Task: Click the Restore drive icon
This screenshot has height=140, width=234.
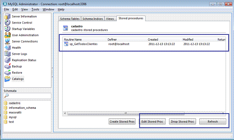Action: [x=7, y=73]
